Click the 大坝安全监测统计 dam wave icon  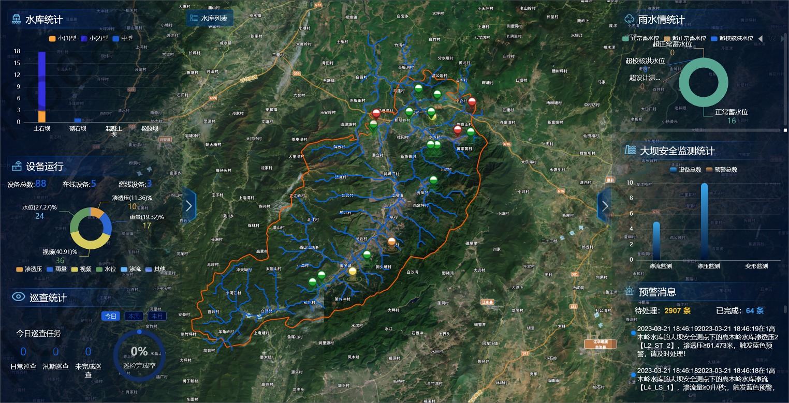pyautogui.click(x=630, y=151)
